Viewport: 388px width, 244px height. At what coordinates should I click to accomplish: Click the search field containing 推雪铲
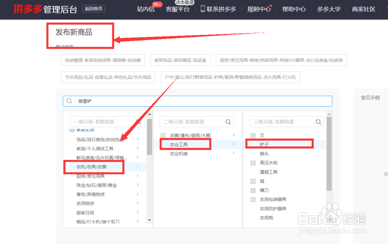[x=197, y=101]
